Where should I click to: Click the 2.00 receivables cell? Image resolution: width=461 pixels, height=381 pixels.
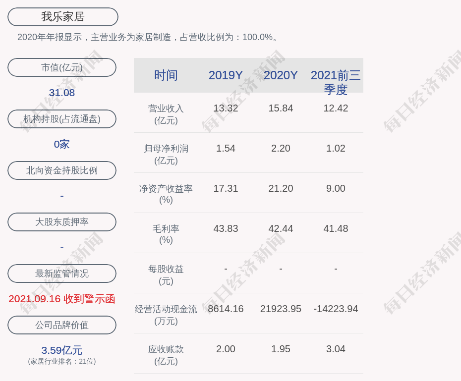(x=226, y=349)
